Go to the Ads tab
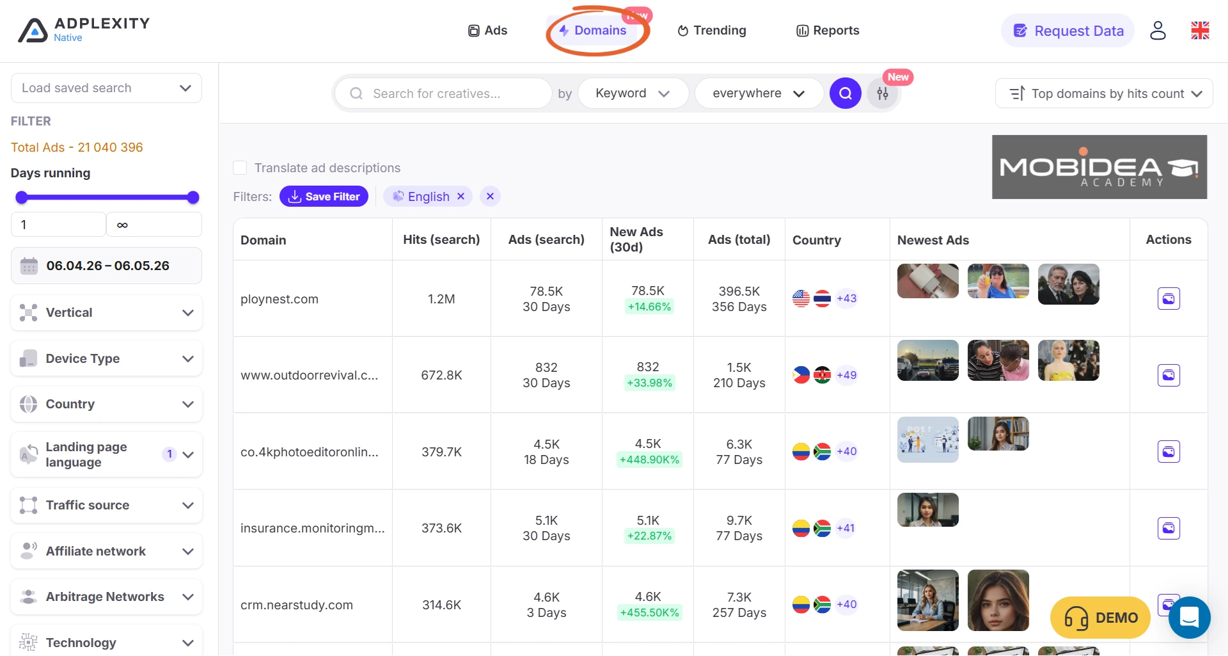Image resolution: width=1228 pixels, height=656 pixels. (x=487, y=30)
